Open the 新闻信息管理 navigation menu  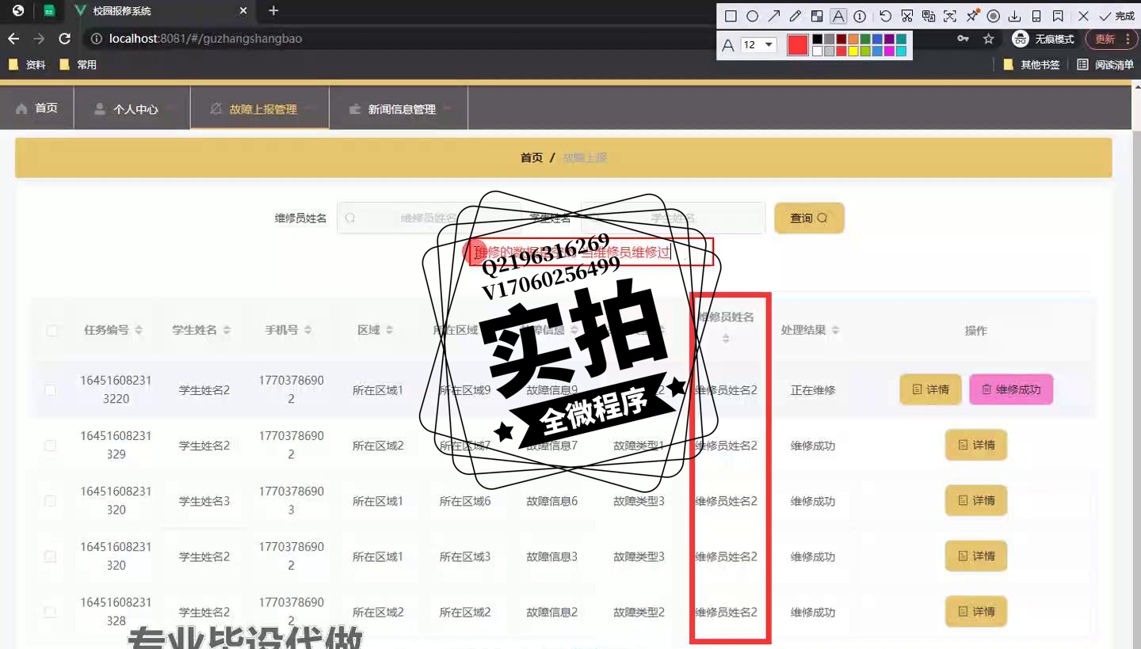point(399,108)
